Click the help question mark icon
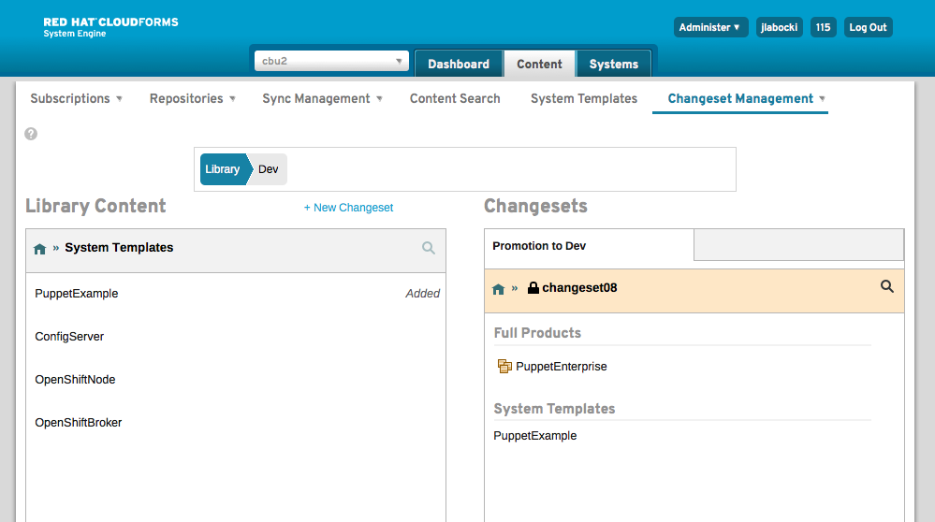935x522 pixels. point(31,134)
